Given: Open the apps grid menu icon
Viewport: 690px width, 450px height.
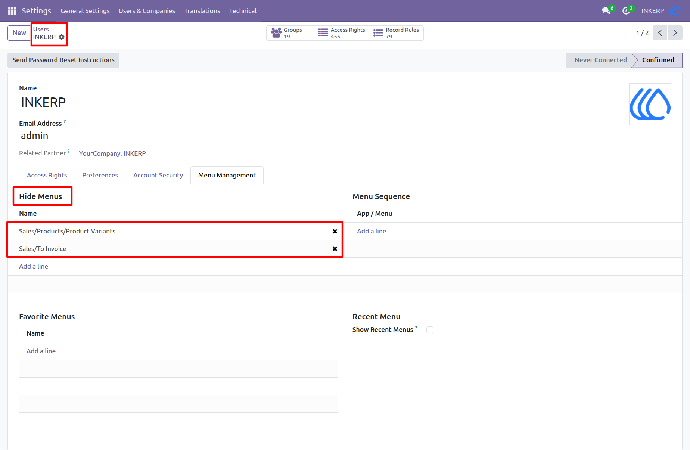Looking at the screenshot, I should (12, 11).
